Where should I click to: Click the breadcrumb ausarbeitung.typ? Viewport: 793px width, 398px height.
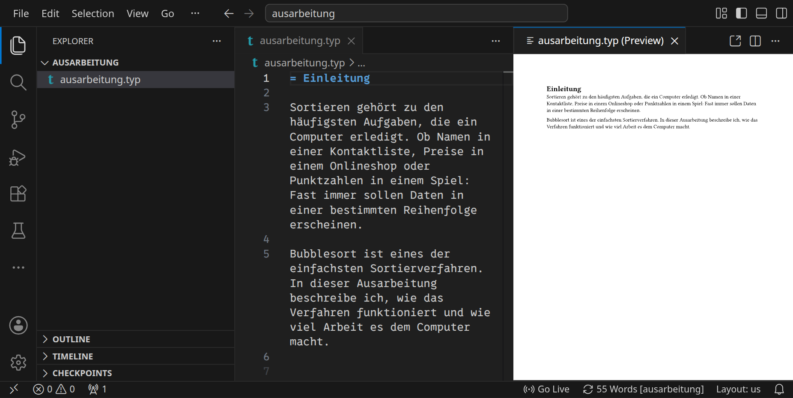click(304, 63)
